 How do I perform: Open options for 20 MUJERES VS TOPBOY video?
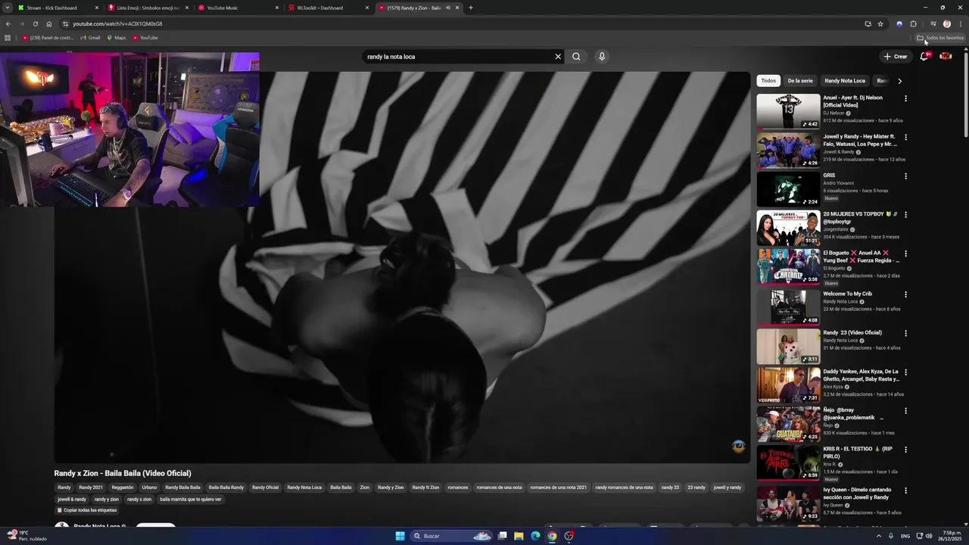coord(905,215)
